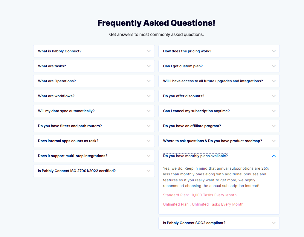This screenshot has width=304, height=237.
Task: Expand "Will my data sync automatically?"
Action: coord(66,111)
